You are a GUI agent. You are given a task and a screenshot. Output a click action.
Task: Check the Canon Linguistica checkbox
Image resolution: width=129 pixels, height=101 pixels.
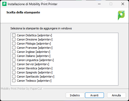(x=14, y=60)
